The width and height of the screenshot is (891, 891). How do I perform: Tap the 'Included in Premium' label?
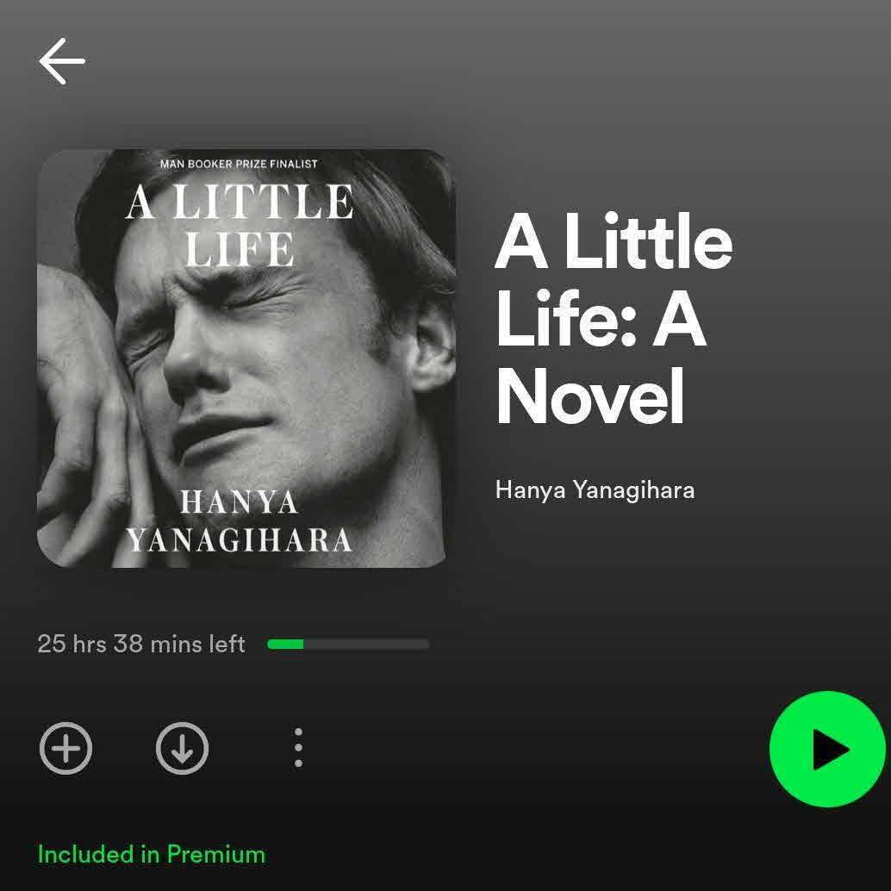click(x=151, y=854)
